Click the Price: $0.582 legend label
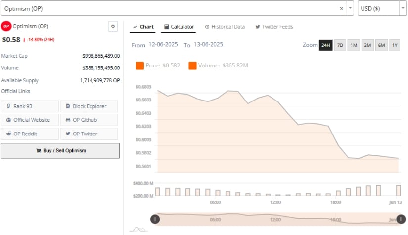The width and height of the screenshot is (408, 235). 163,66
